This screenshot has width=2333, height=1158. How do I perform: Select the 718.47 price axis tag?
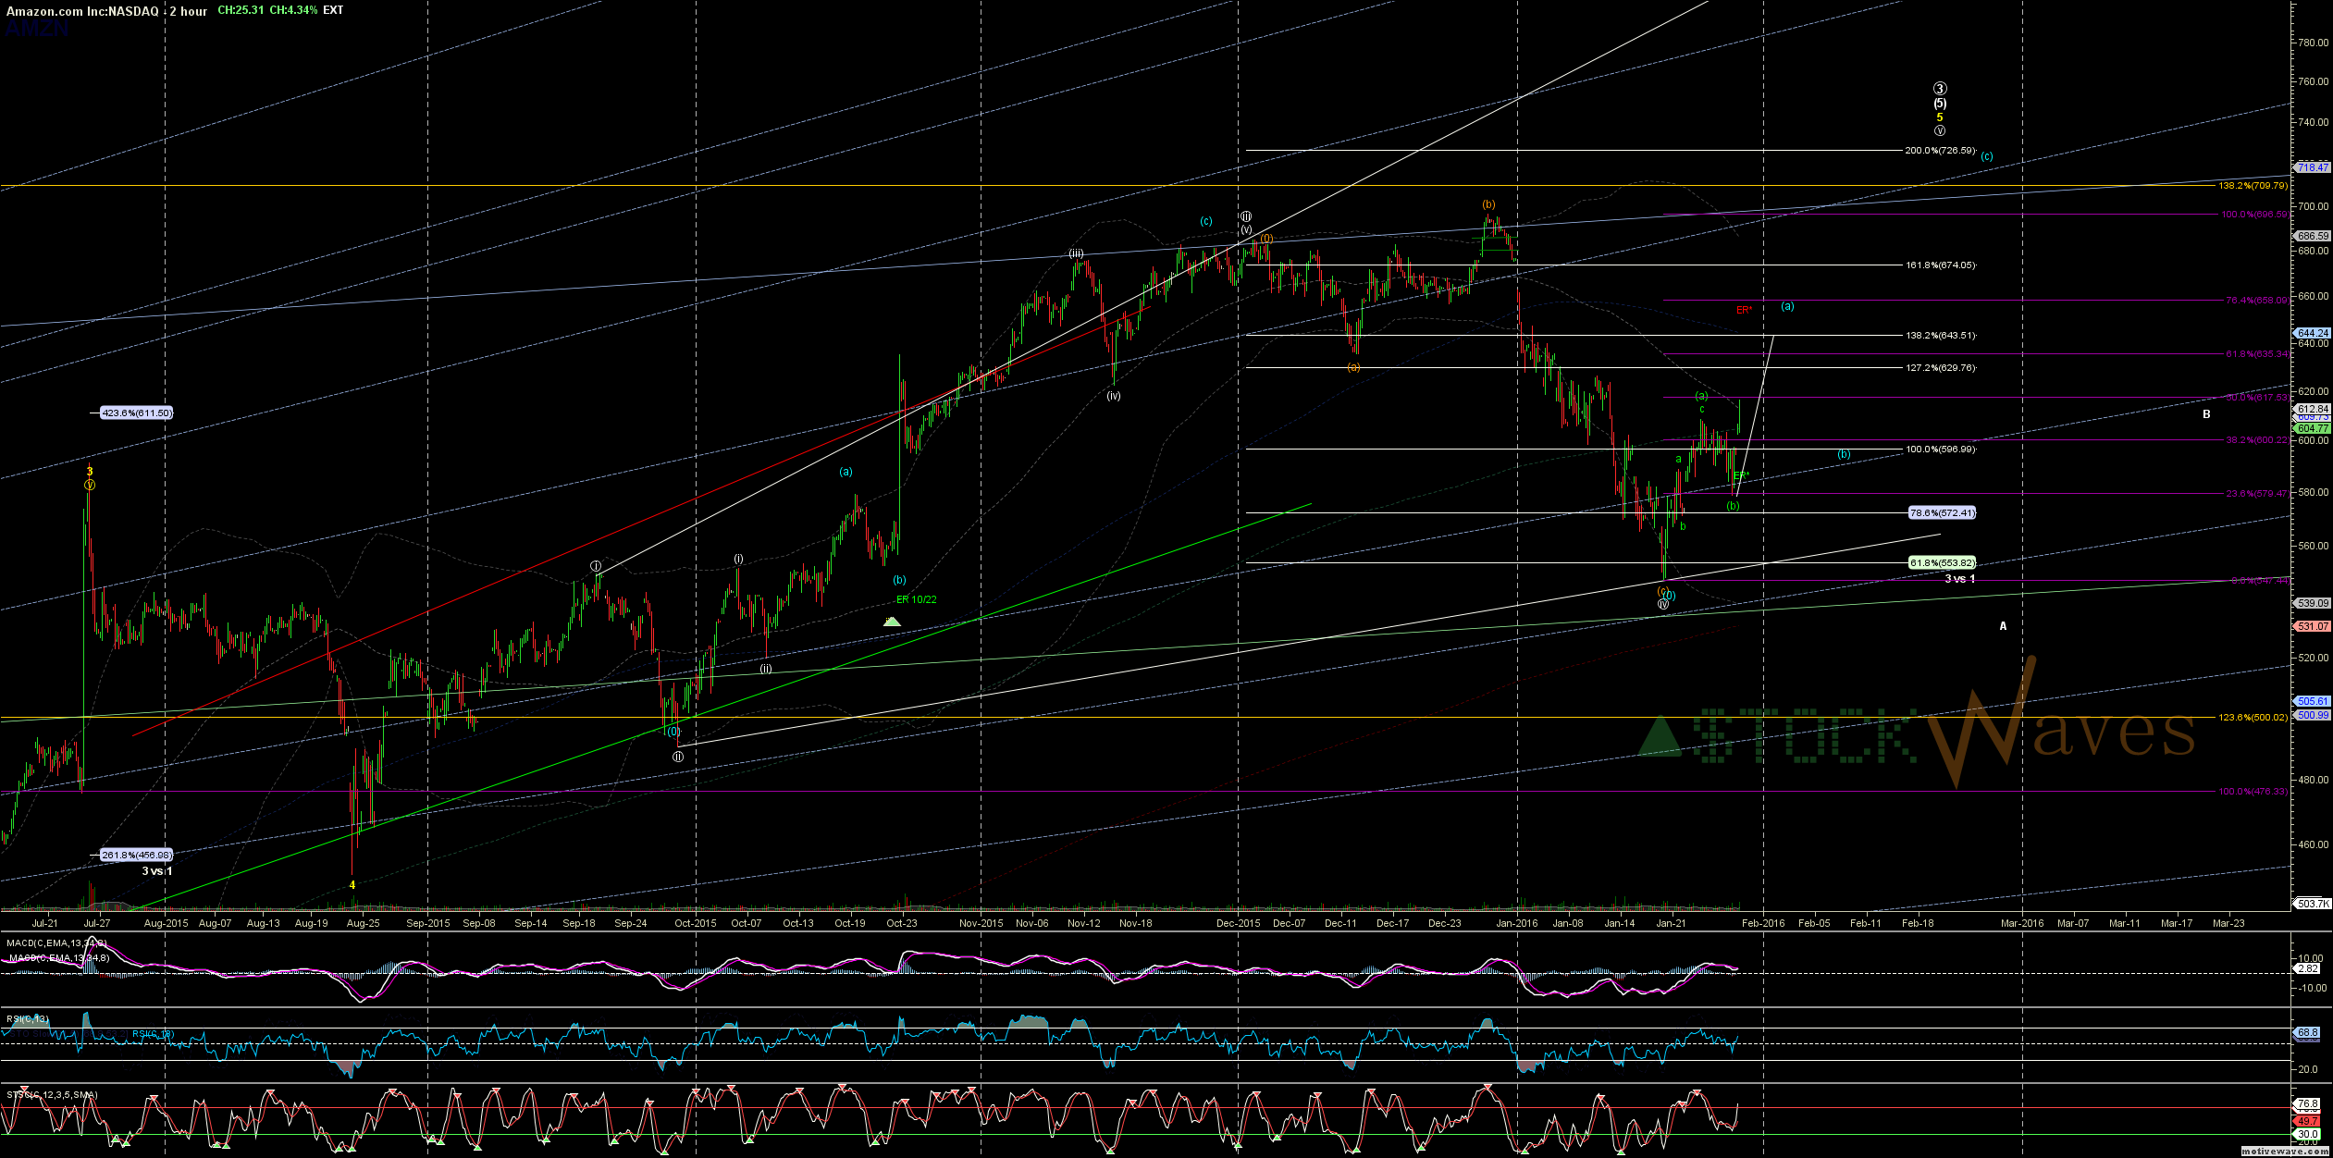pos(2313,167)
